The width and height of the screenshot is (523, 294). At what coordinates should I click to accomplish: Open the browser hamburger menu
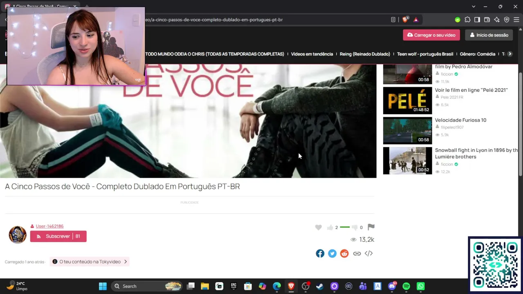click(x=516, y=20)
